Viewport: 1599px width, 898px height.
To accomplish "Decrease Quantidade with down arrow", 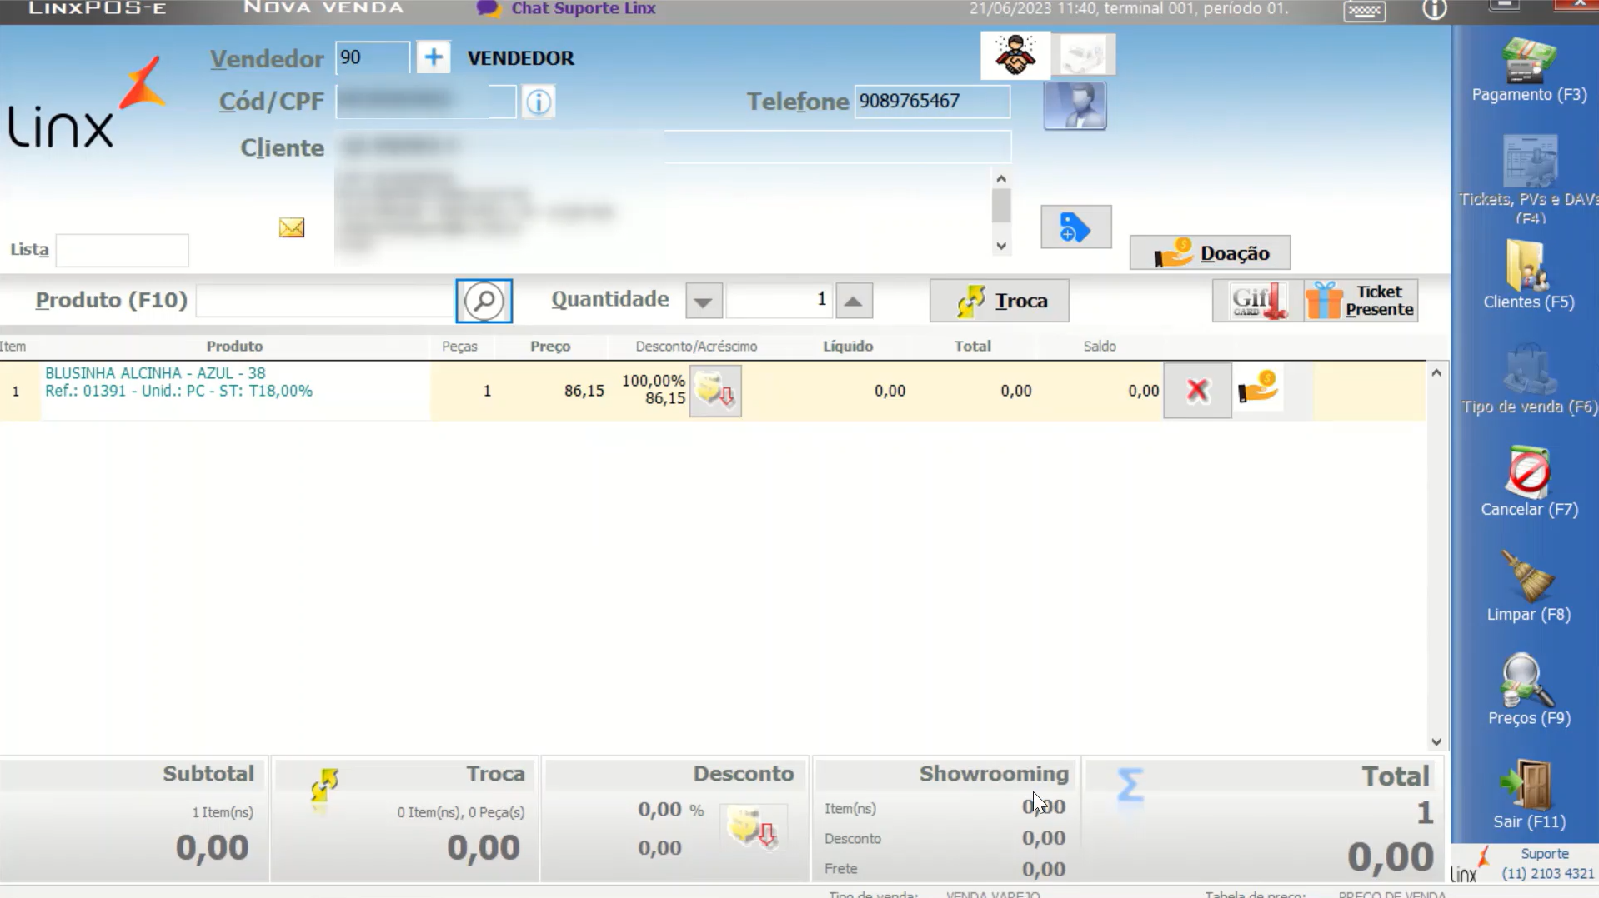I will click(x=704, y=301).
